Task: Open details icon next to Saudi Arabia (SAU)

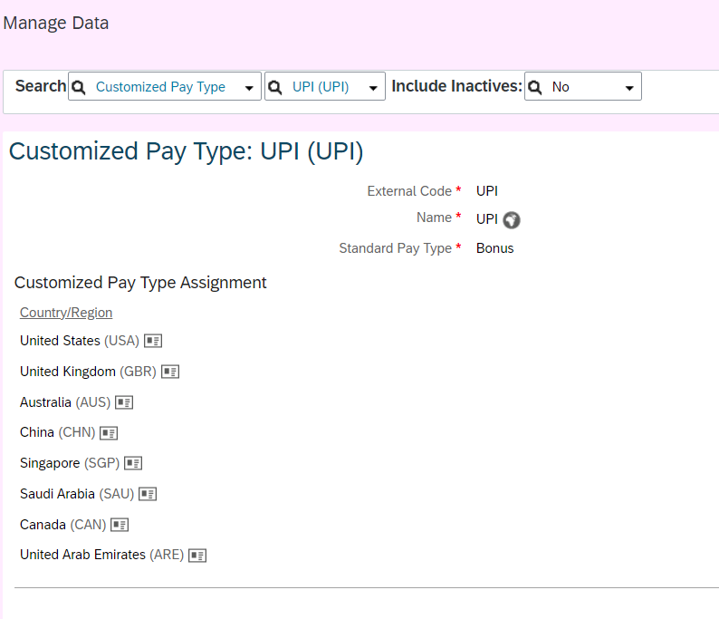Action: (148, 494)
